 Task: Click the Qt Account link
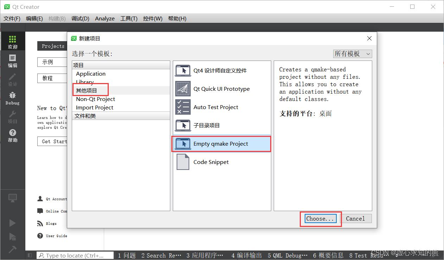[56, 199]
